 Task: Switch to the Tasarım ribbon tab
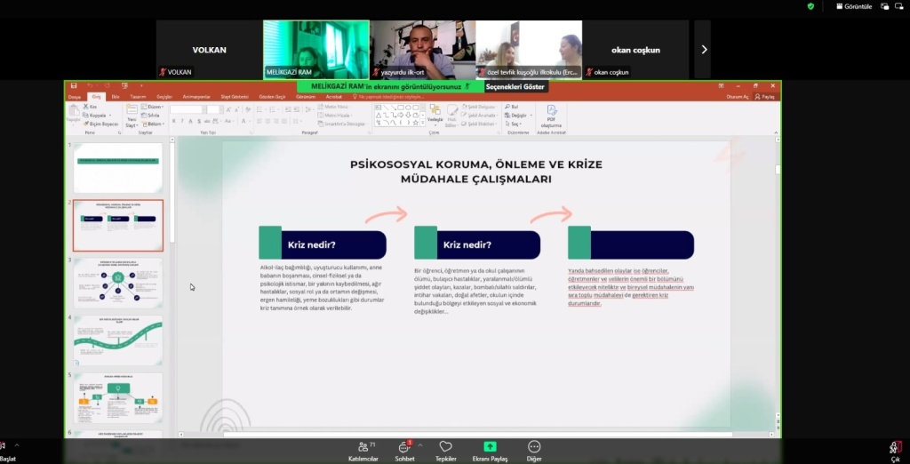point(138,96)
